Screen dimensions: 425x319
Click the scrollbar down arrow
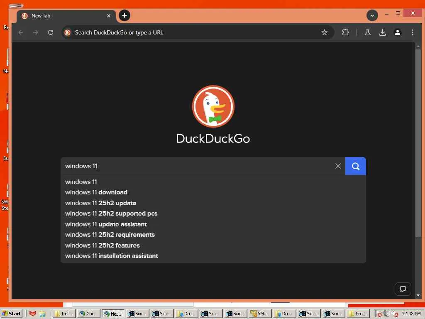tap(418, 295)
